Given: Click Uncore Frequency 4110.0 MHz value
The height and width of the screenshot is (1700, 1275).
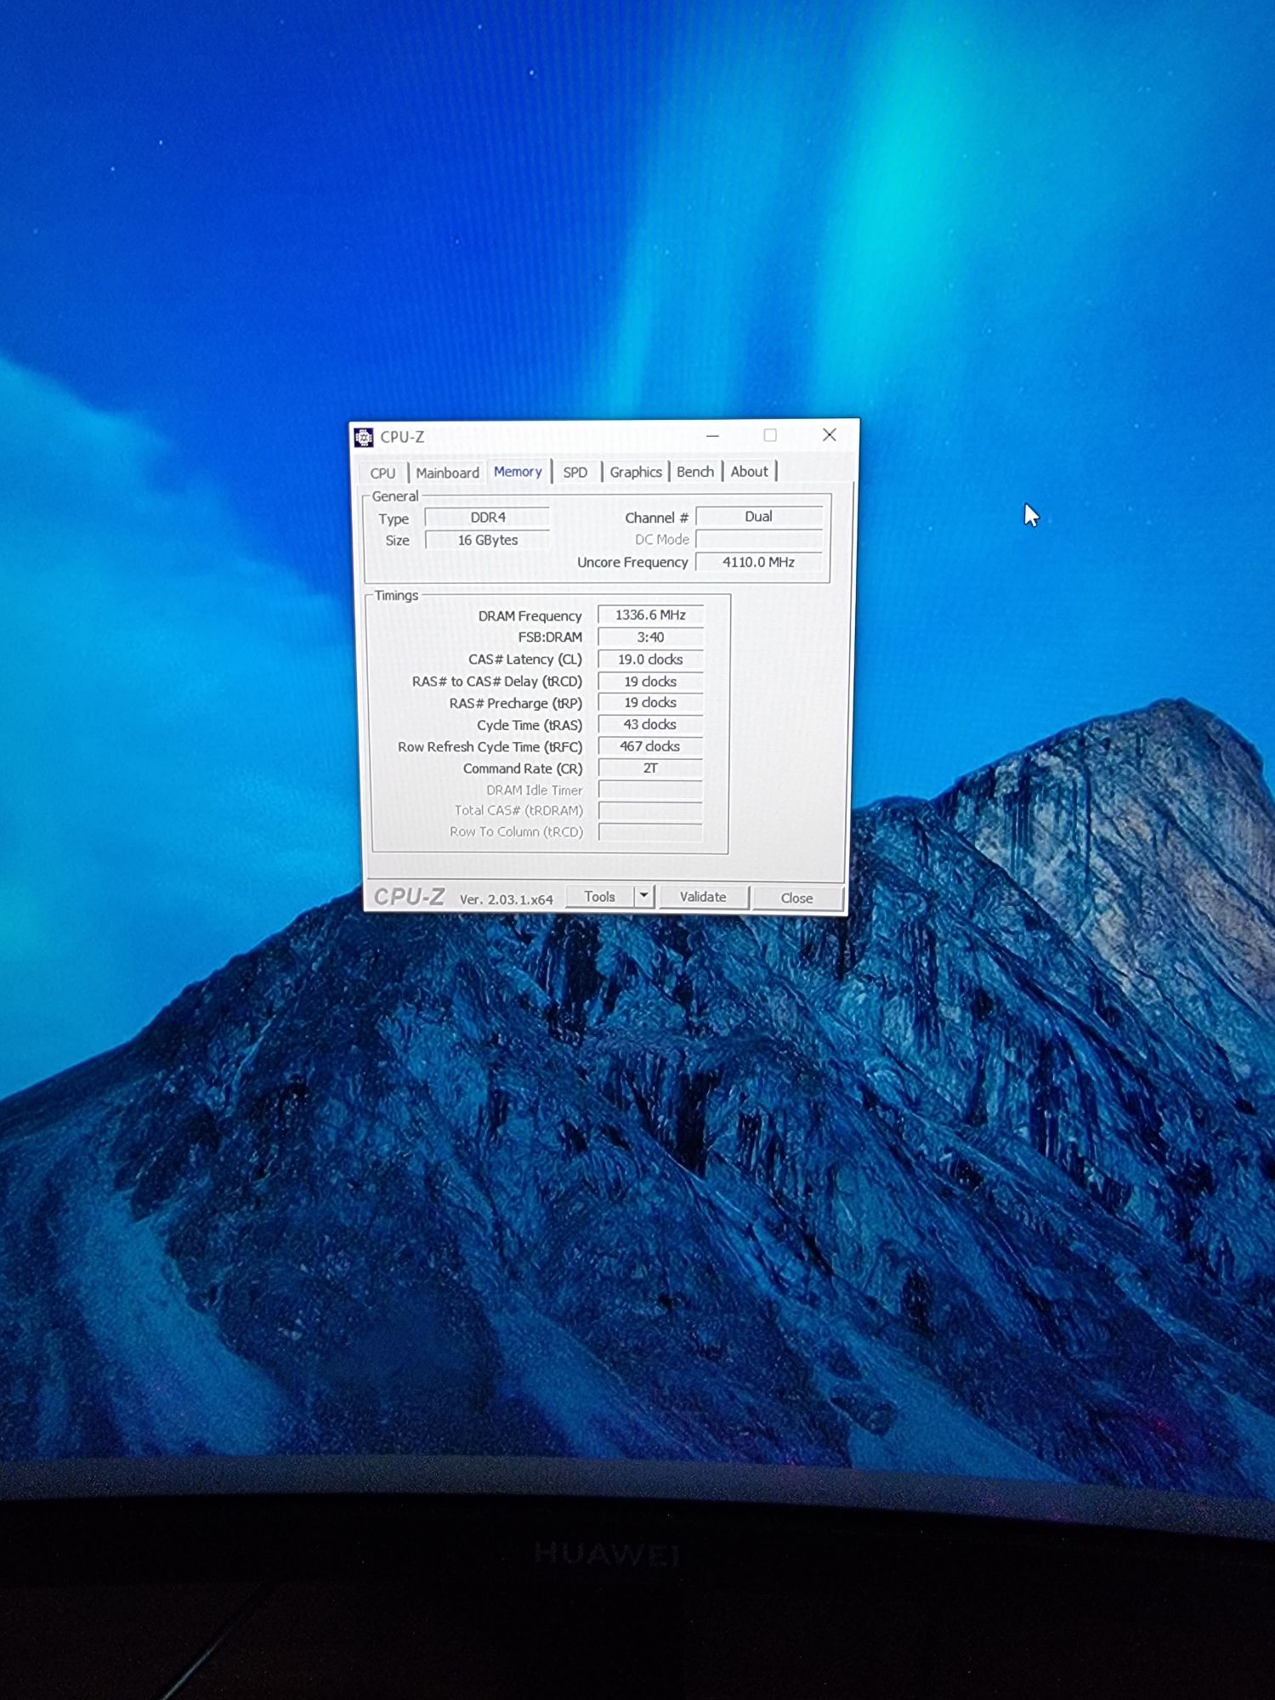Looking at the screenshot, I should (758, 562).
